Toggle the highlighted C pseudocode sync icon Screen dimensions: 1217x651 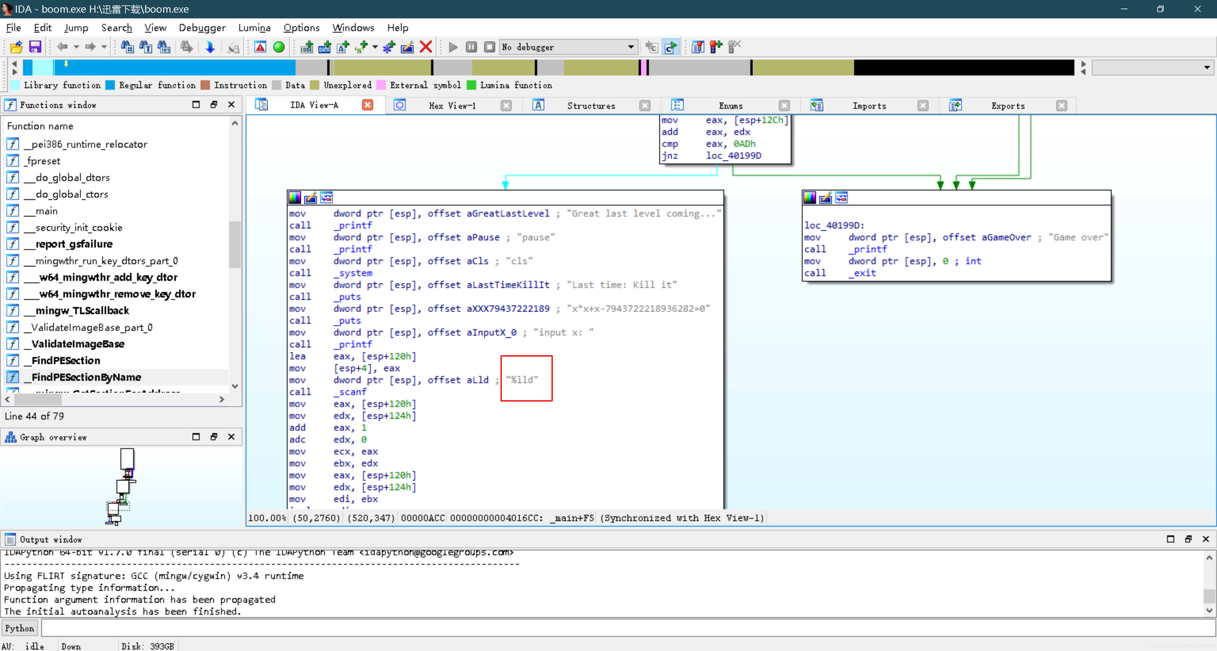(x=670, y=47)
